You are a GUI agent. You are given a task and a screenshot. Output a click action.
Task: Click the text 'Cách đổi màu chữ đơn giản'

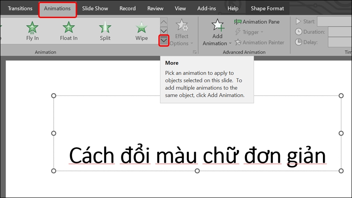pyautogui.click(x=197, y=156)
